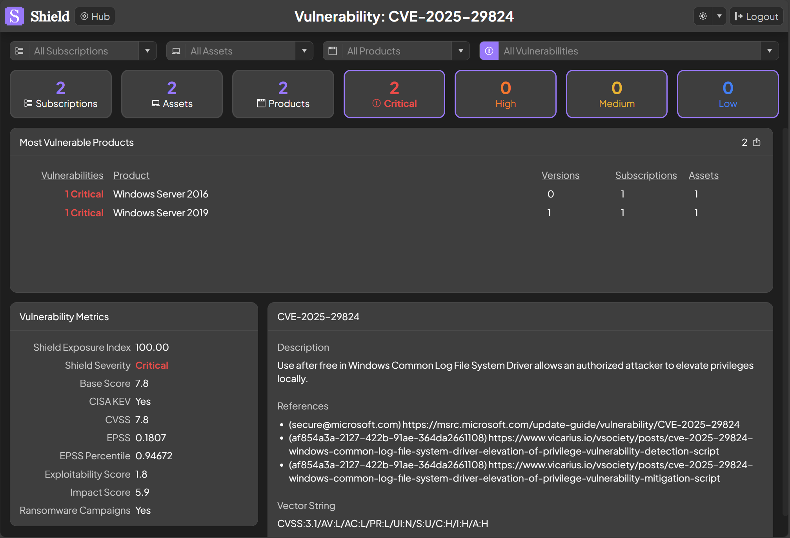
Task: Click the Shield Severity Critical value
Action: [152, 365]
